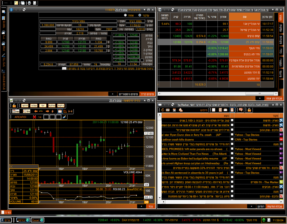The image size is (287, 224).
Task: Click the padlock icon in chart toolbar
Action: pyautogui.click(x=14, y=106)
